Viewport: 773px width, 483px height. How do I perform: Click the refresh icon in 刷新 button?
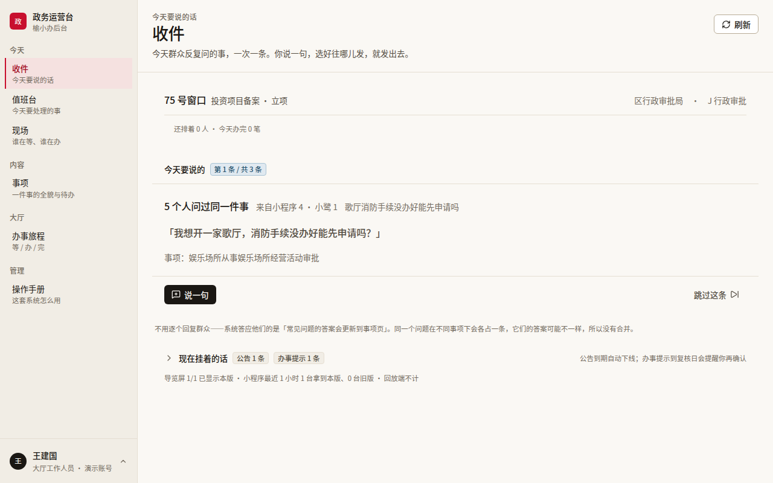[x=726, y=25]
